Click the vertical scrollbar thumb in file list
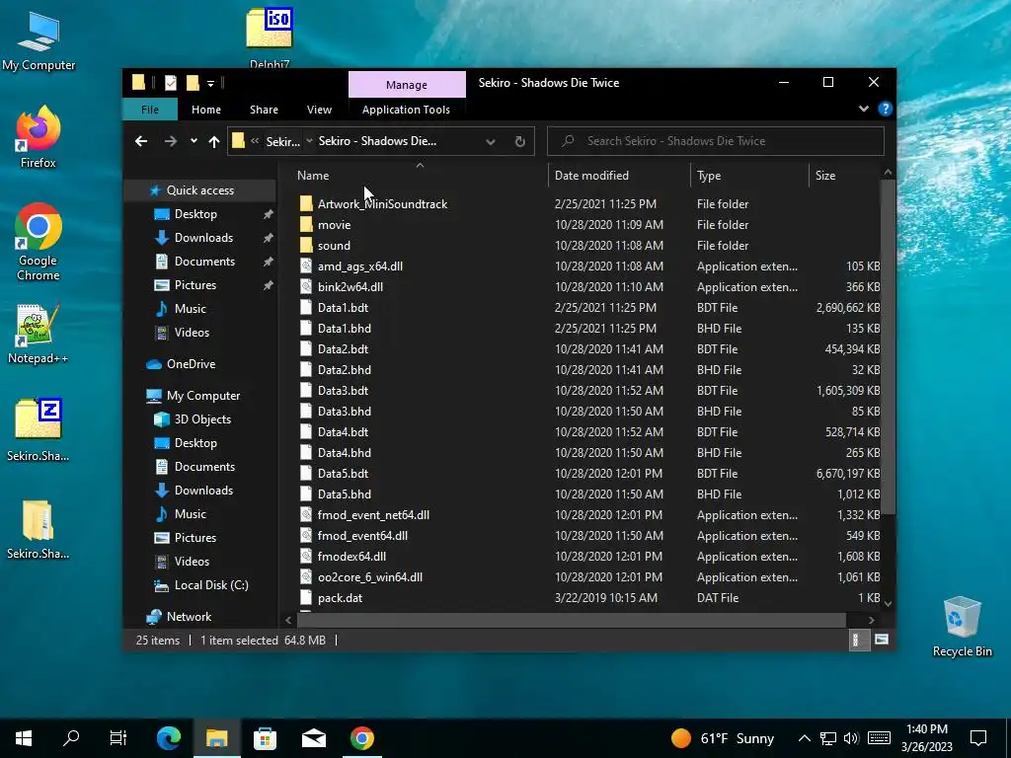This screenshot has width=1011, height=758. (888, 346)
